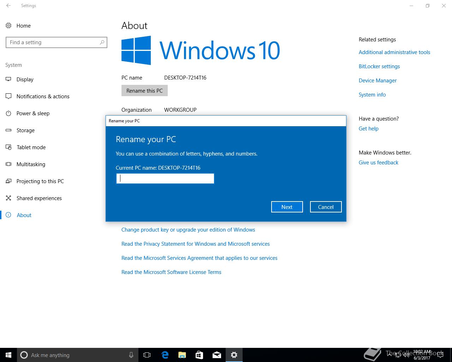Image resolution: width=452 pixels, height=362 pixels.
Task: Launch Microsoft Edge from taskbar
Action: (165, 355)
